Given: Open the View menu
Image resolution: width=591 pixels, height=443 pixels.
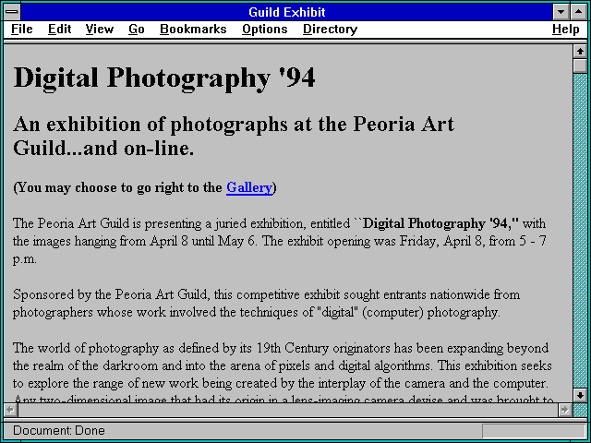Looking at the screenshot, I should pos(99,30).
